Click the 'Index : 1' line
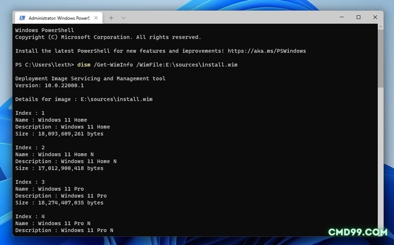 point(30,113)
